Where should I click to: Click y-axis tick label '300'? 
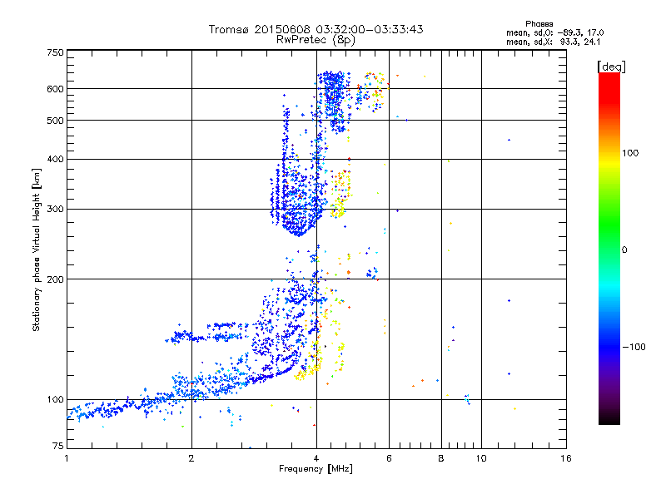click(56, 209)
